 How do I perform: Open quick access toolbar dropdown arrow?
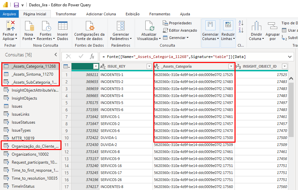tap(22, 5)
